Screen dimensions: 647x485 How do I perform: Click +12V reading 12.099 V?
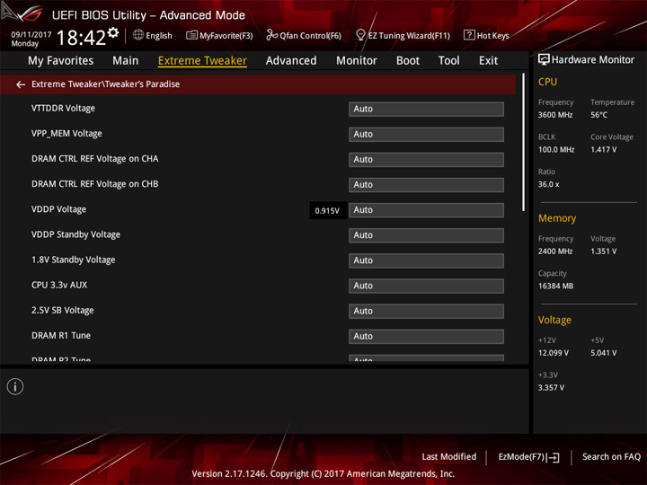click(554, 353)
